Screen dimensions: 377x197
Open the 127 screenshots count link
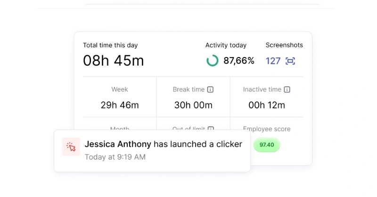[273, 61]
